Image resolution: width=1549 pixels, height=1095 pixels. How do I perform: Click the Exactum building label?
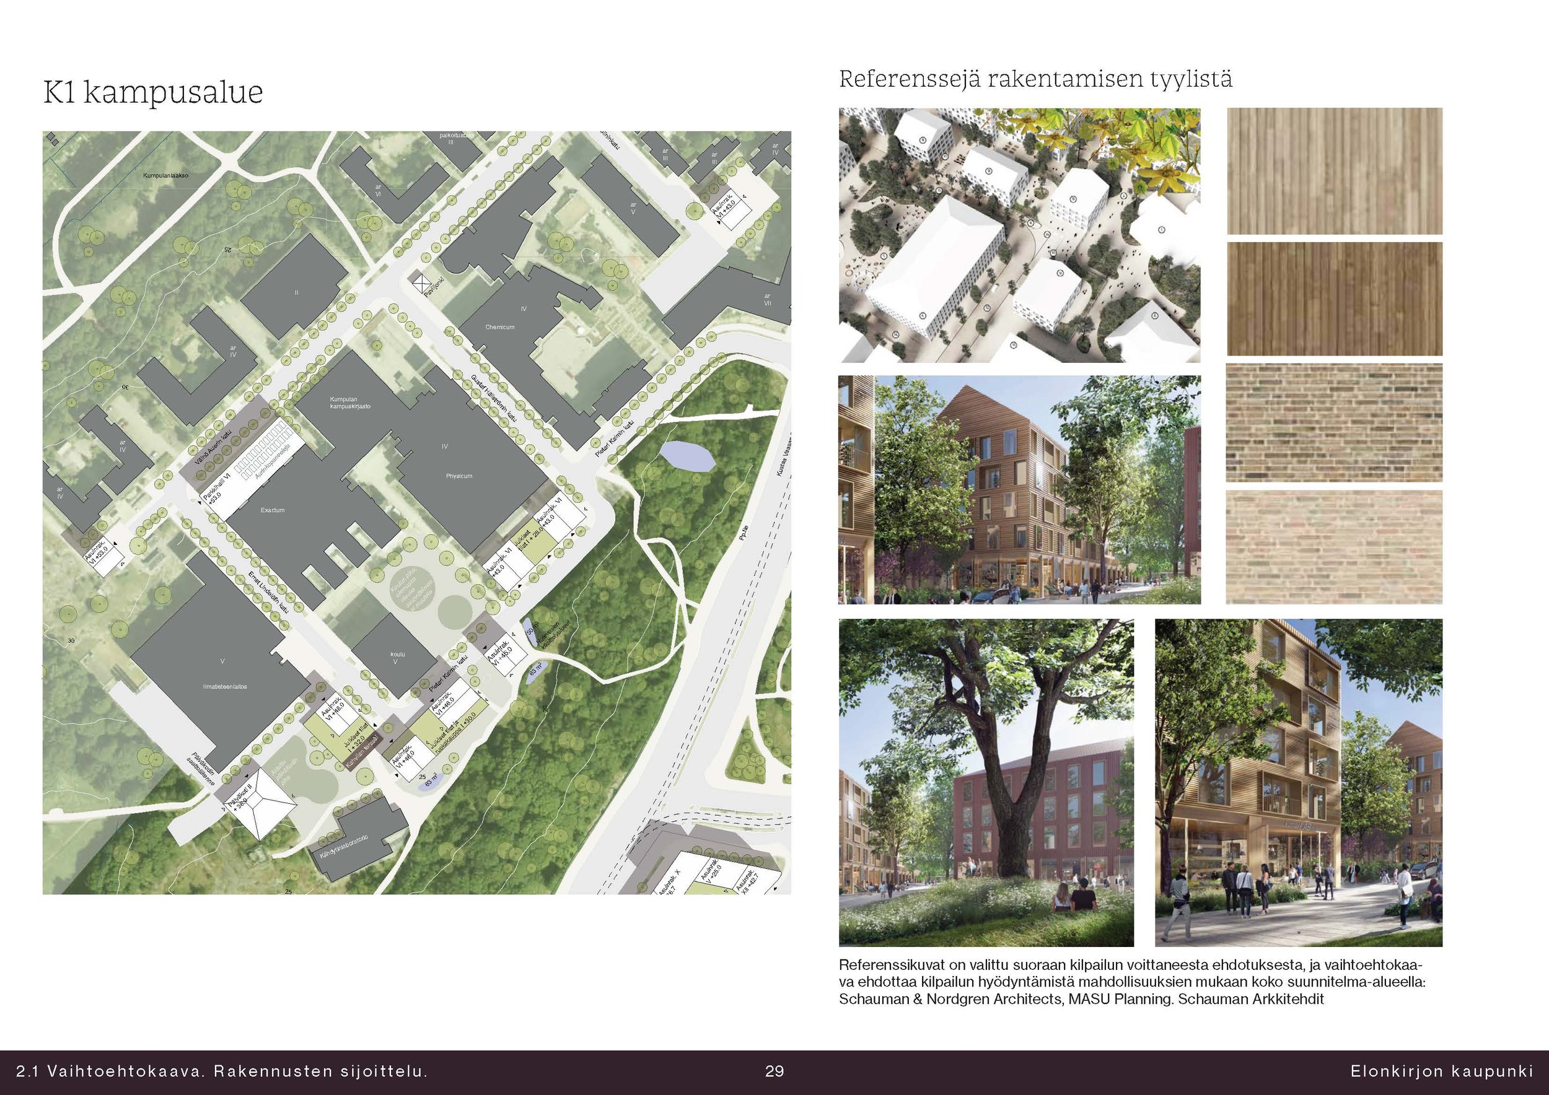point(273,510)
